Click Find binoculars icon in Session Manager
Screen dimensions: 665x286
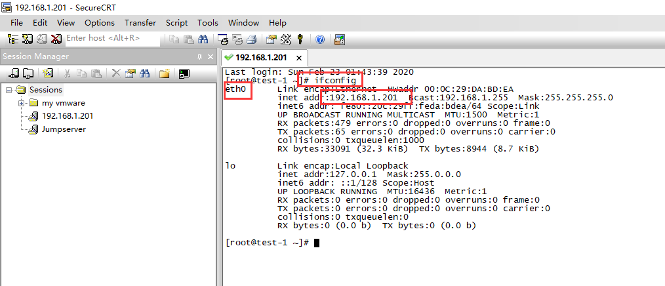(145, 73)
